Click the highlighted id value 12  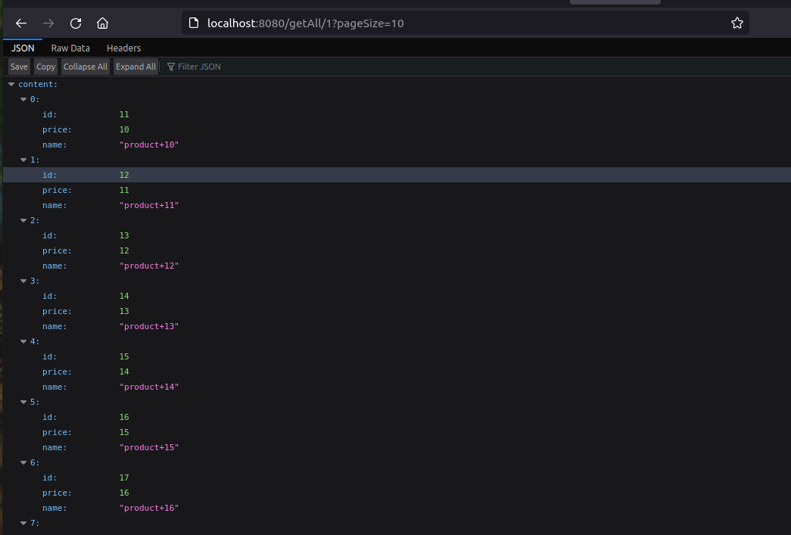[x=124, y=175]
